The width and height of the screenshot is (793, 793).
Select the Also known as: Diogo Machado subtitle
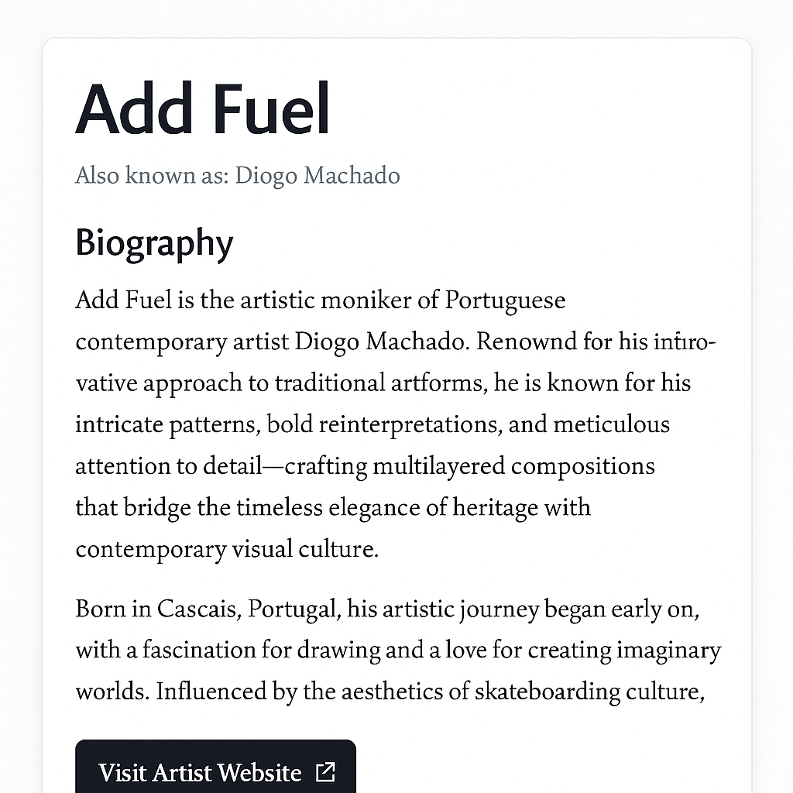pyautogui.click(x=238, y=176)
